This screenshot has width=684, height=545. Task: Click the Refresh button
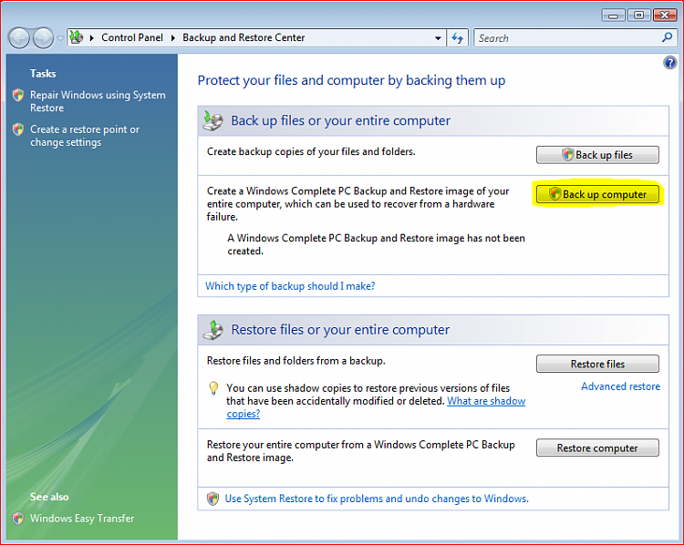point(457,38)
